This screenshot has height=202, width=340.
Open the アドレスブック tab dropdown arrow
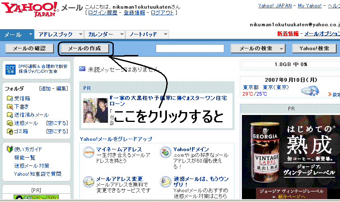click(81, 34)
